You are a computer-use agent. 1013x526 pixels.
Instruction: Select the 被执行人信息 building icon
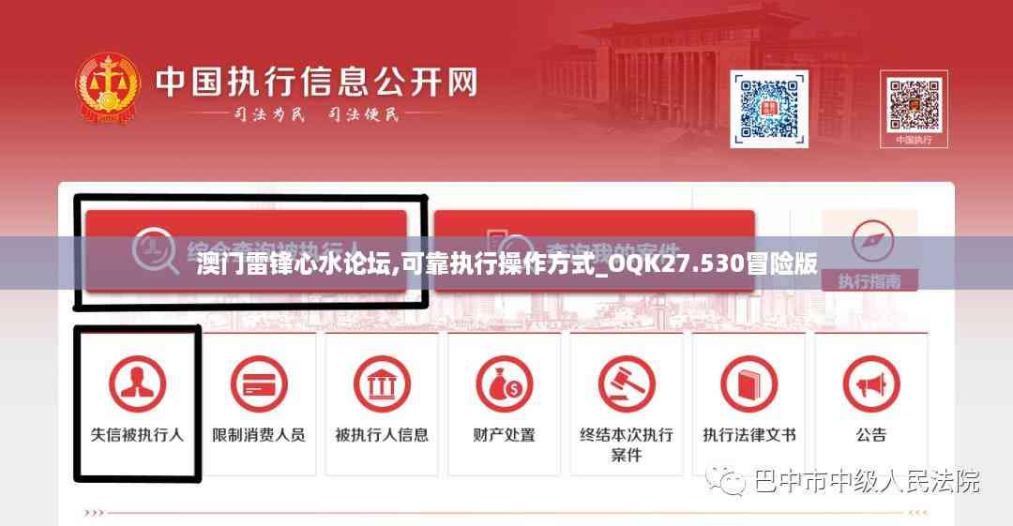(x=382, y=384)
